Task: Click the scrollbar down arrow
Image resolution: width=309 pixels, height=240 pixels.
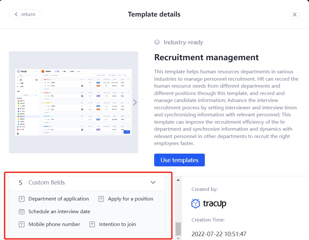Action: 178,238
